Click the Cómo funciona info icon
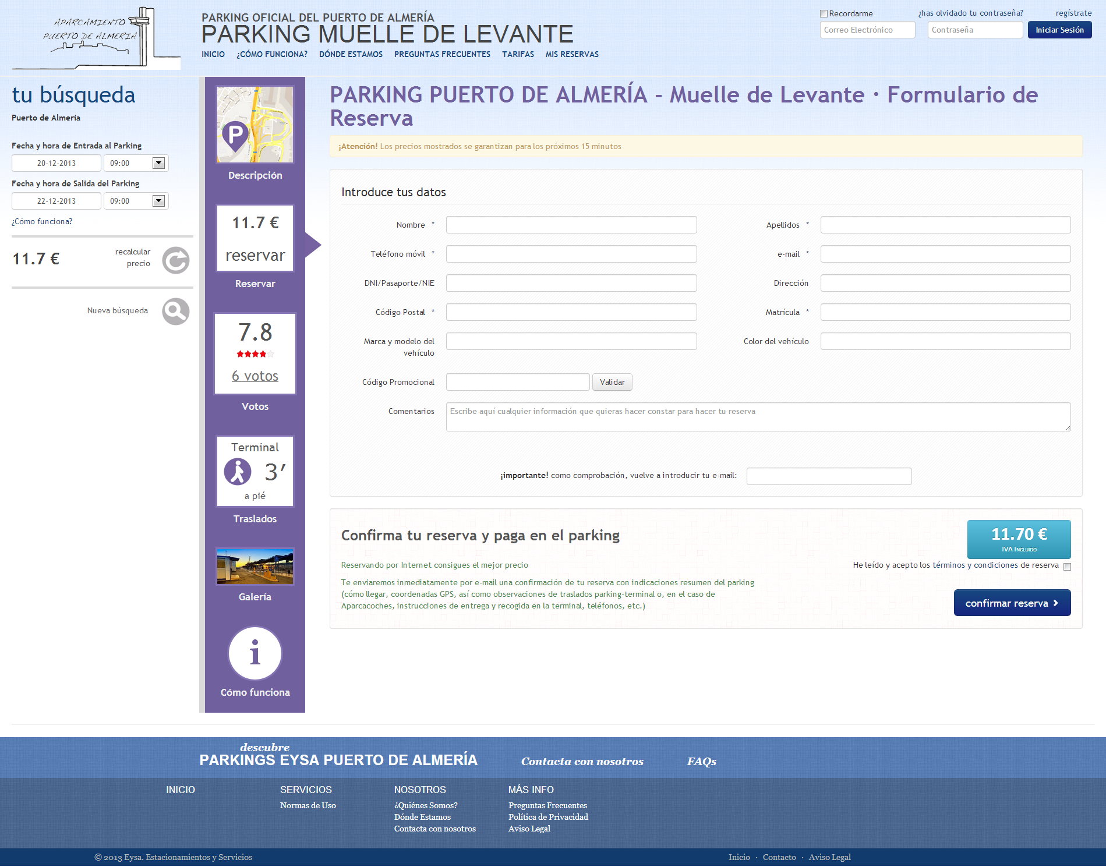 [x=255, y=653]
